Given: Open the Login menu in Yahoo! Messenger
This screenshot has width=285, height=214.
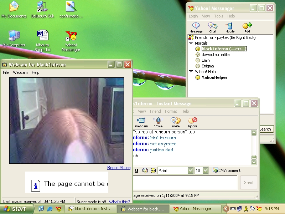Looking at the screenshot, I should 193,16.
